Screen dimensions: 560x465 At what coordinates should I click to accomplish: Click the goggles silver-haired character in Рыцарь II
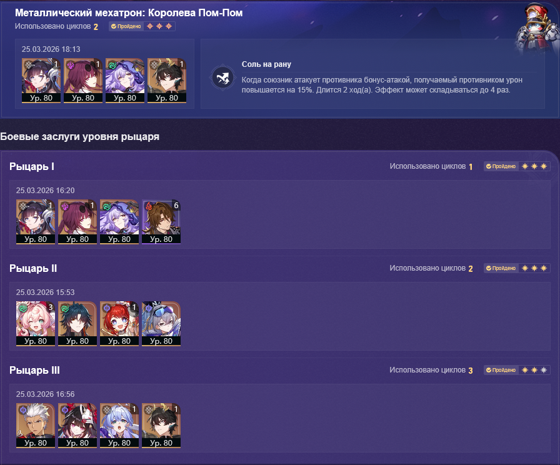[161, 324]
